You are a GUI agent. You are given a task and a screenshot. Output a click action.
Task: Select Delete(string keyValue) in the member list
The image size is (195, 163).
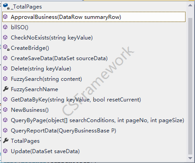click(x=94, y=68)
